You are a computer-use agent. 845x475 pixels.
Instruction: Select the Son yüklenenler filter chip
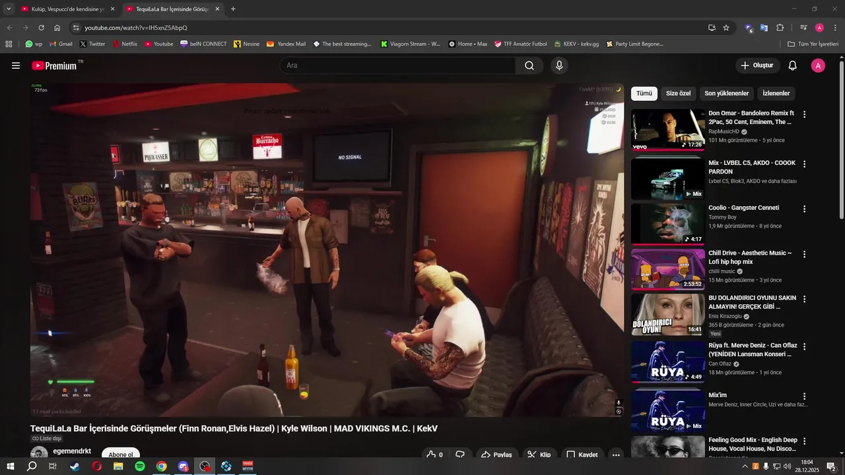click(726, 94)
